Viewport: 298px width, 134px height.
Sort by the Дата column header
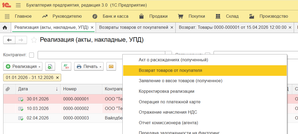click(38, 89)
